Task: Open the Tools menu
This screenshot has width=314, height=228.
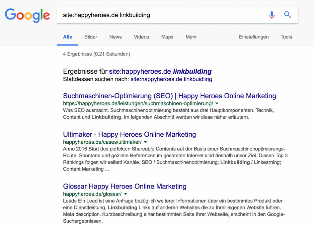Action: (x=286, y=37)
